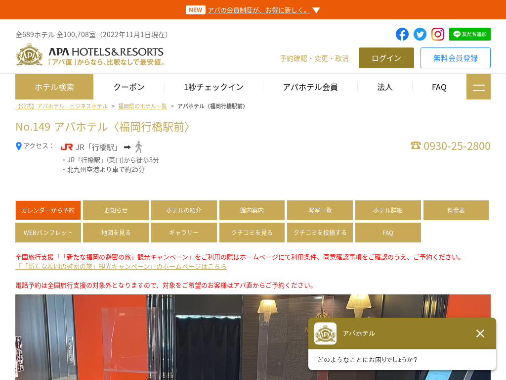Open the Instagram icon
The width and height of the screenshot is (506, 380).
pos(438,34)
